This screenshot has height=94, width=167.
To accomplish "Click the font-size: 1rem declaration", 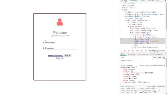I will (x=130, y=77).
